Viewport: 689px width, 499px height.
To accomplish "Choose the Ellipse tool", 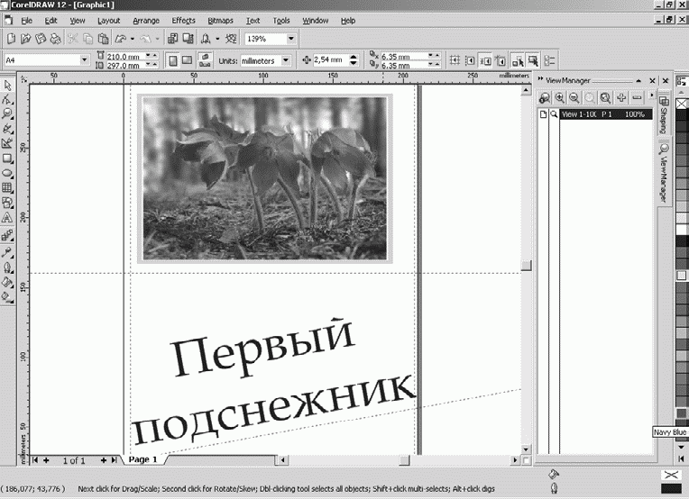I will point(7,173).
